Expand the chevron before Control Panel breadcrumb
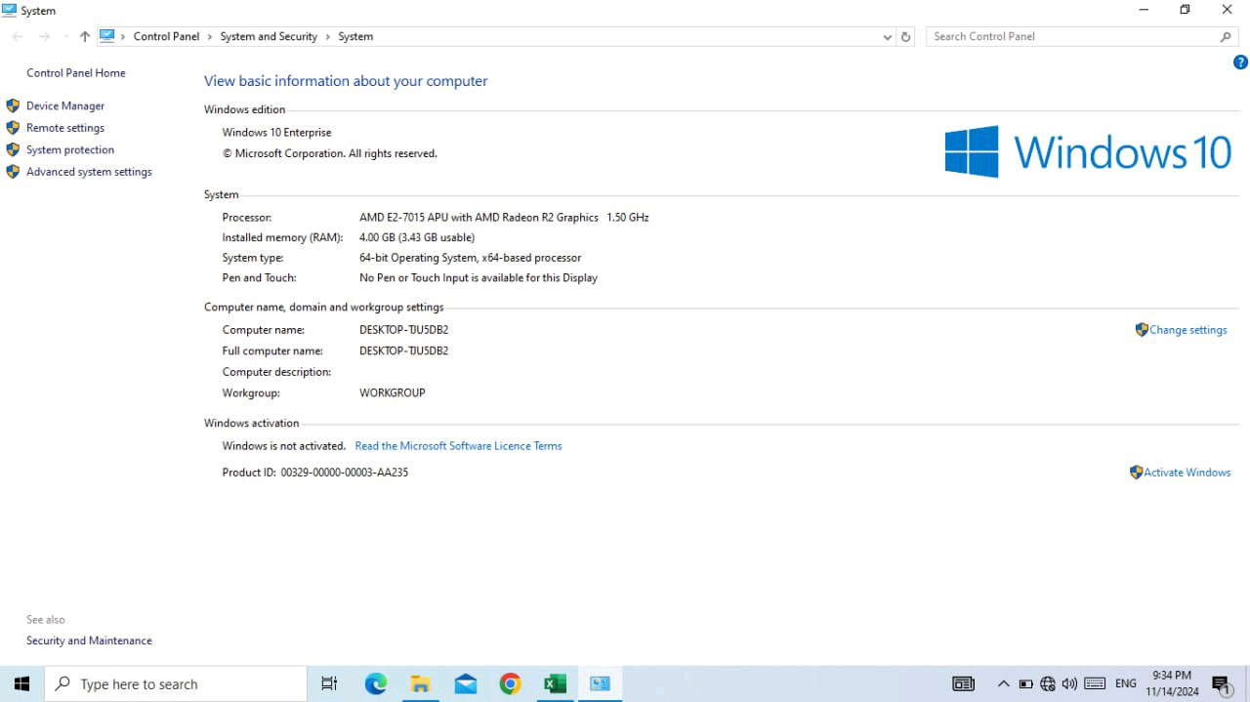 [x=124, y=36]
